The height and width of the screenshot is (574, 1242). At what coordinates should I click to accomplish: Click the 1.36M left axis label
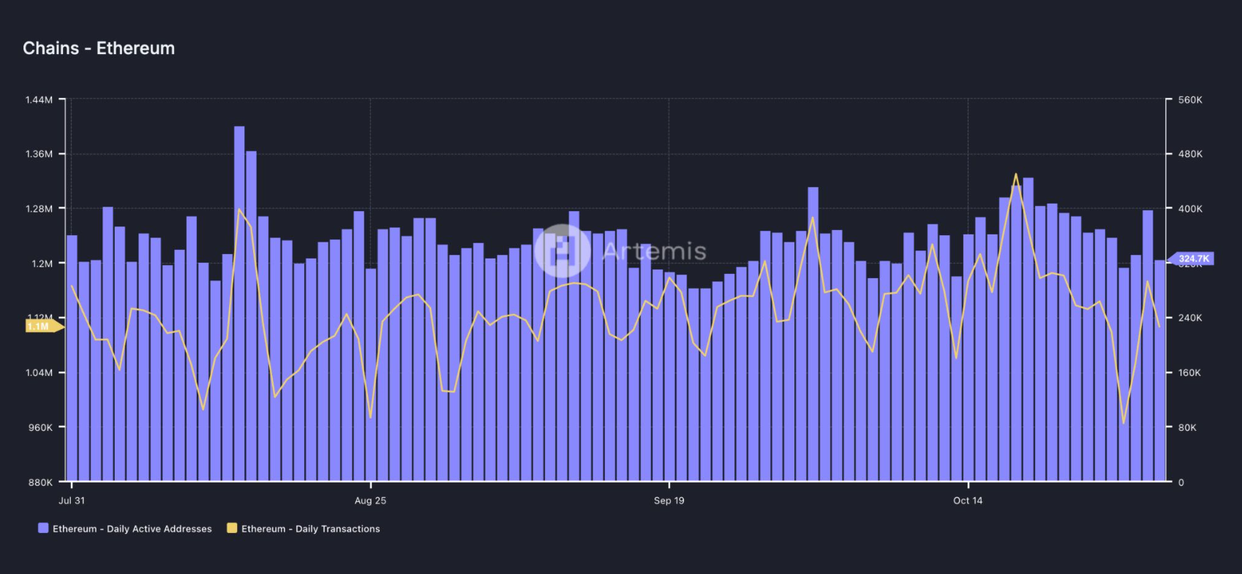coord(39,154)
